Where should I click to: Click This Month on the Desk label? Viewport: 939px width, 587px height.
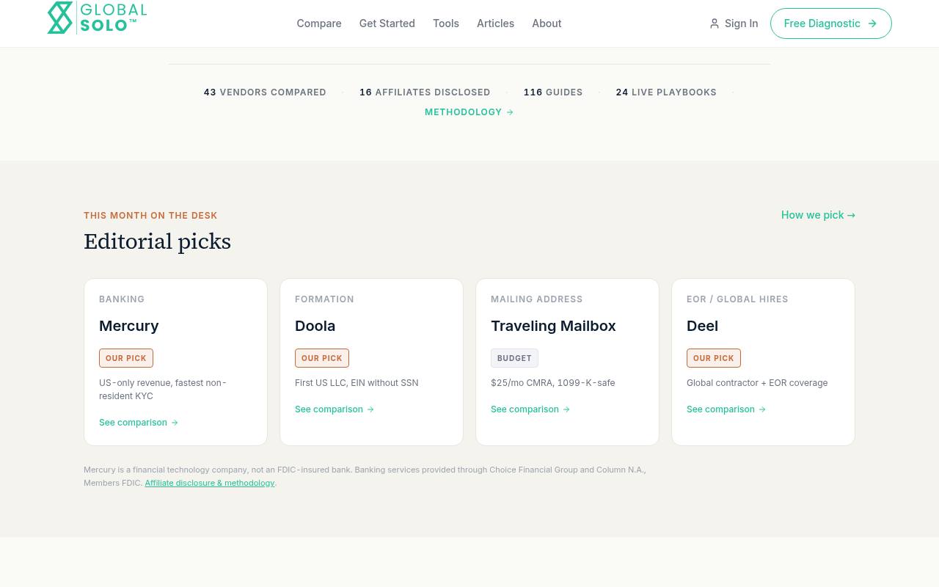pos(150,216)
